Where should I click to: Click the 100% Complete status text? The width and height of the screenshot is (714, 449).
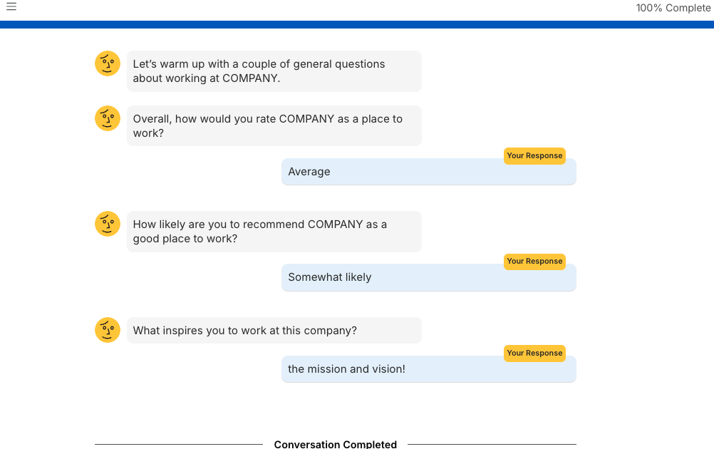(x=673, y=8)
